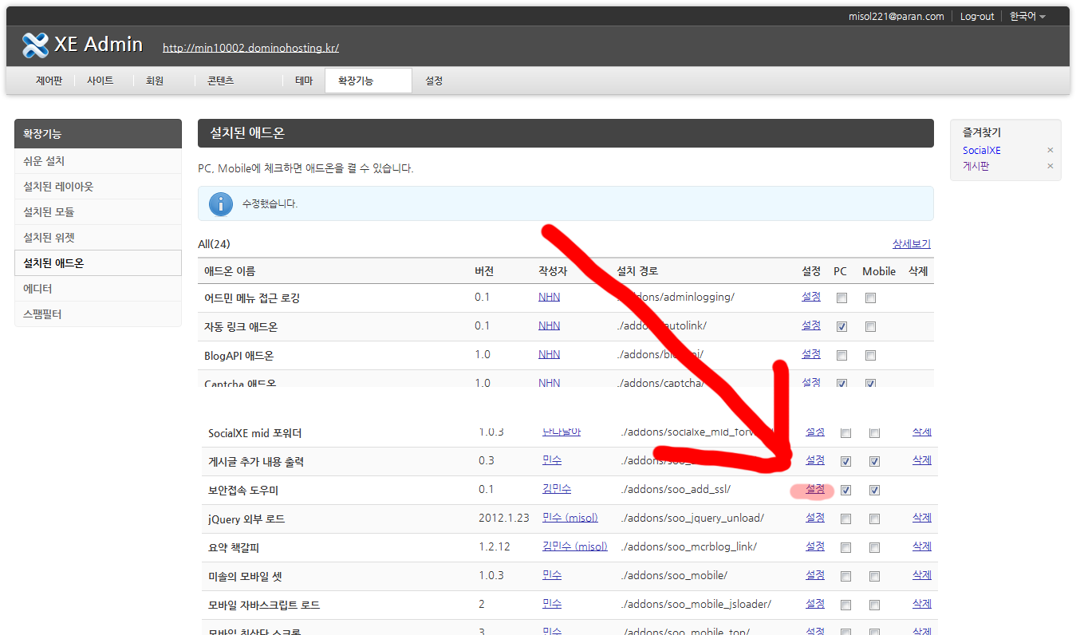The image size is (1076, 635).
Task: Enable Mobile for 어드민 메뉴 접근 로깅
Action: coord(870,298)
